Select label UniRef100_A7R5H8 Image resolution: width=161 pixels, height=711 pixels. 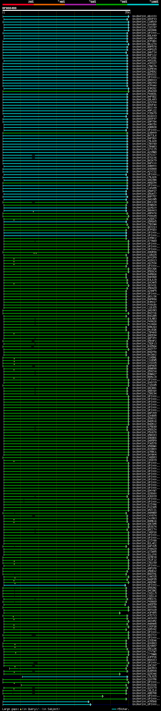click(144, 702)
